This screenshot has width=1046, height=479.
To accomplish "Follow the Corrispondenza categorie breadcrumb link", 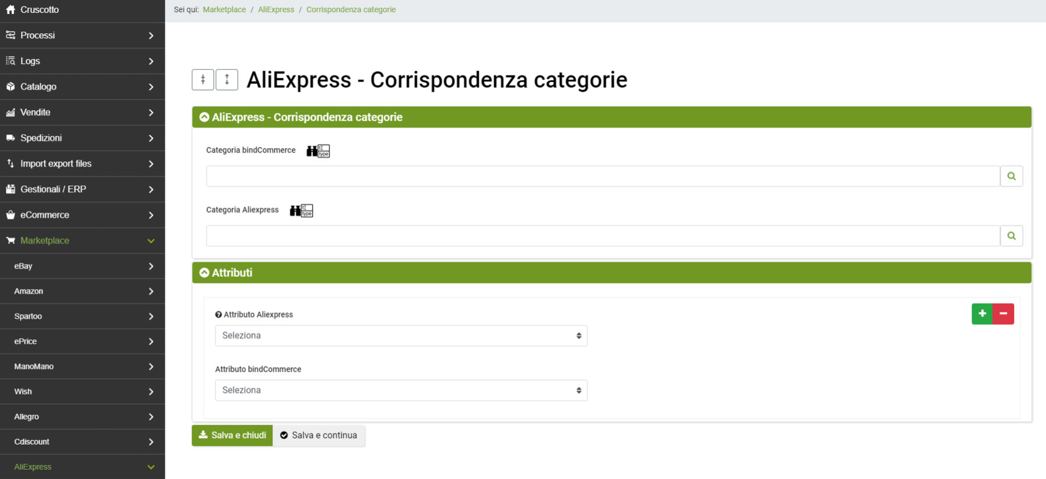I will [351, 9].
